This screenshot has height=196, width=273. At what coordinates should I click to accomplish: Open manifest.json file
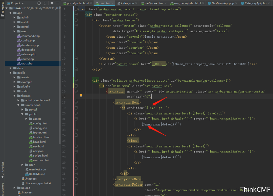(37, 169)
